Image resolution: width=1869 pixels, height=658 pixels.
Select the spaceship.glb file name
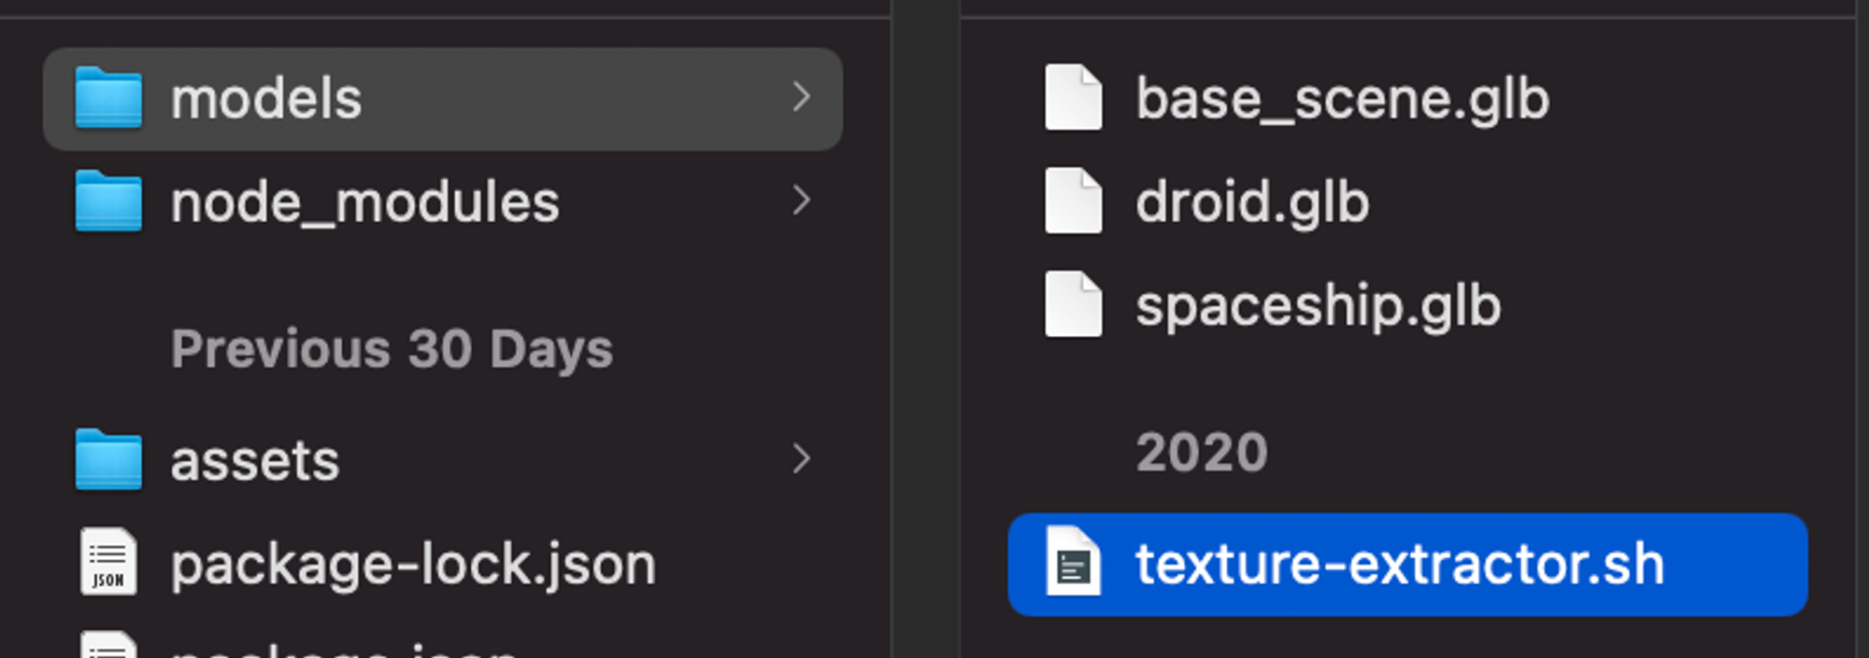click(1318, 306)
